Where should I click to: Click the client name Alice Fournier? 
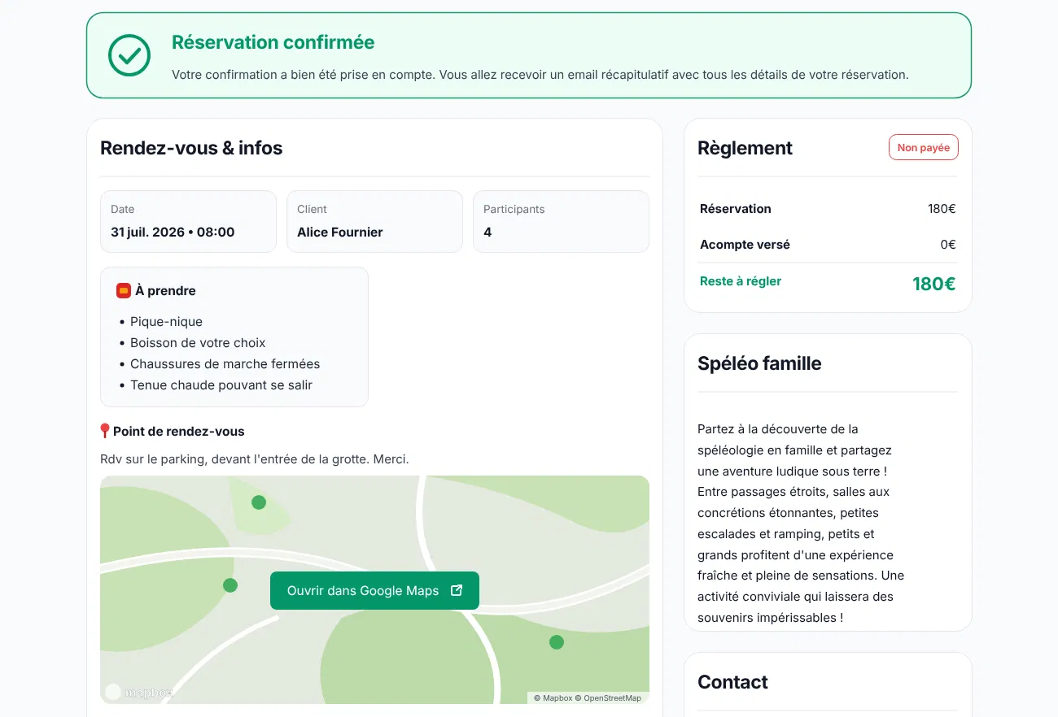(340, 232)
